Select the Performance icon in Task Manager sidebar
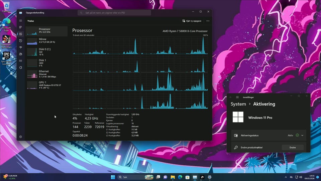This screenshot has width=321, height=181. (x=20, y=34)
